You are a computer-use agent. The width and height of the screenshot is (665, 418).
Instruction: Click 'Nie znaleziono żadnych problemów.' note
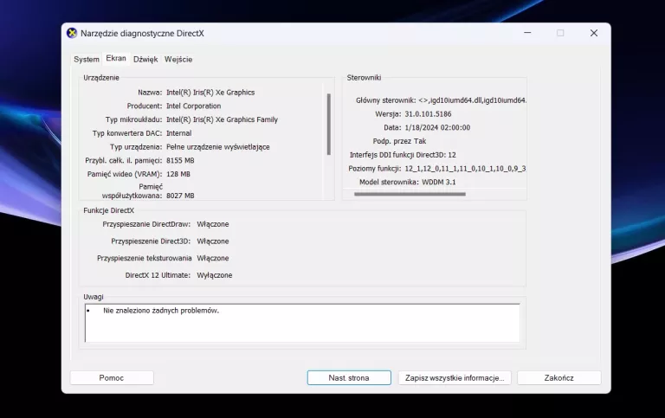tap(161, 311)
